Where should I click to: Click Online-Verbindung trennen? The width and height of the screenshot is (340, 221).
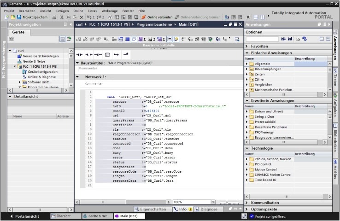(x=198, y=17)
